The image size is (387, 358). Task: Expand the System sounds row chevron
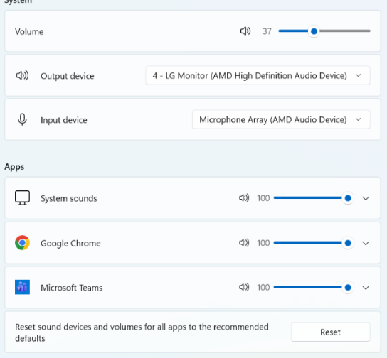[366, 198]
